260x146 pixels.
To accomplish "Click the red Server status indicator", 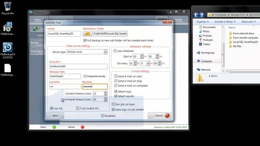I will coord(82,127).
